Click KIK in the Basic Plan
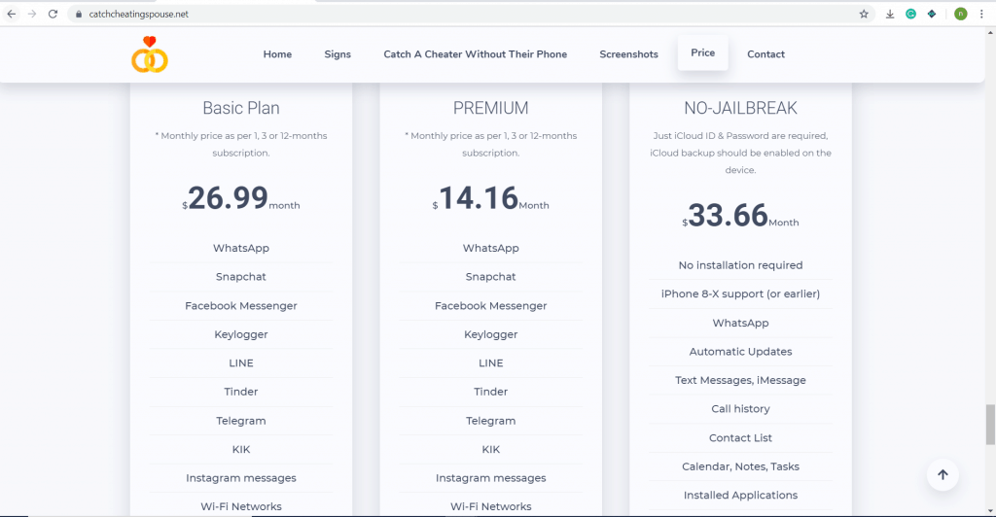Screen dimensions: 996x517 tap(241, 449)
